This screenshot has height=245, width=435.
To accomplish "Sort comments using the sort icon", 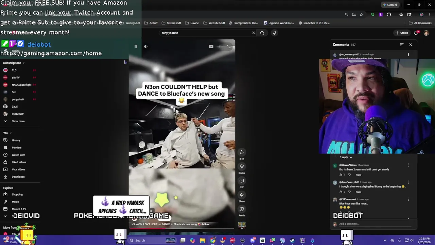I will click(x=402, y=45).
